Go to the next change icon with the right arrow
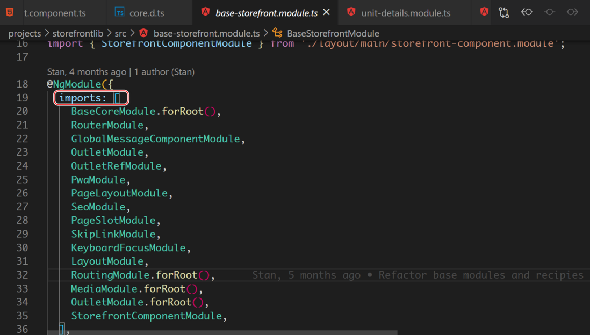590x335 pixels. coord(572,12)
